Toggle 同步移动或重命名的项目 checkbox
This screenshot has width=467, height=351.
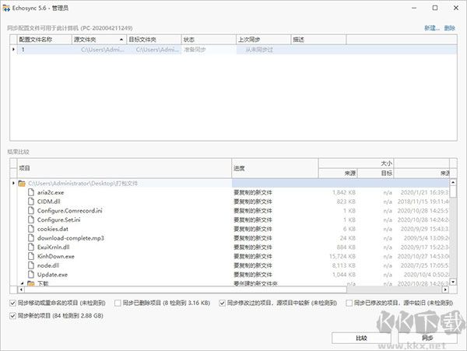[x=12, y=302]
